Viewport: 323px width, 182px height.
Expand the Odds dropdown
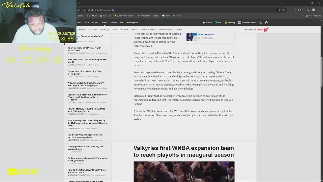click(x=134, y=30)
